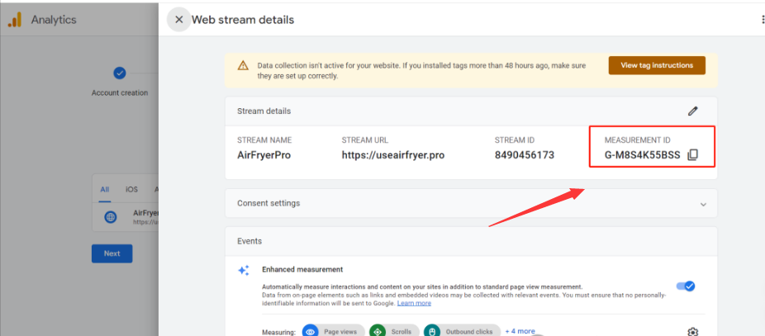Viewport: 765px width, 336px height.
Task: Open the Enhanced measurement settings gear
Action: tap(692, 331)
